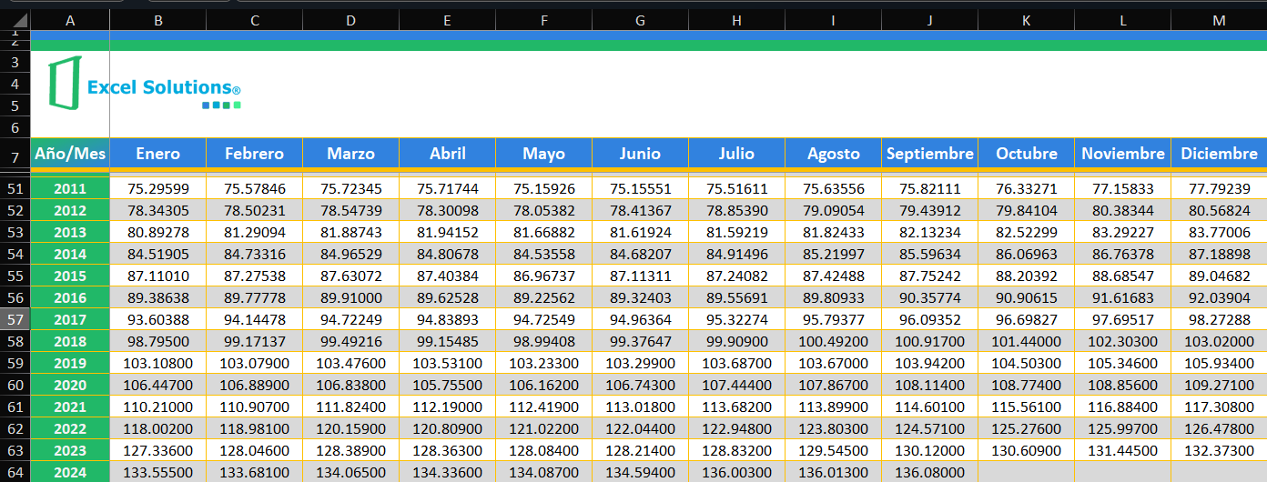
Task: Click cell with value 120.80900
Action: [448, 428]
